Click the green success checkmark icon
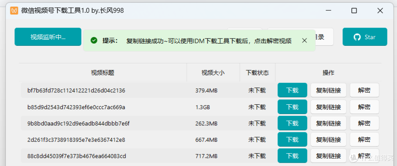This screenshot has height=166, width=397. coord(94,40)
